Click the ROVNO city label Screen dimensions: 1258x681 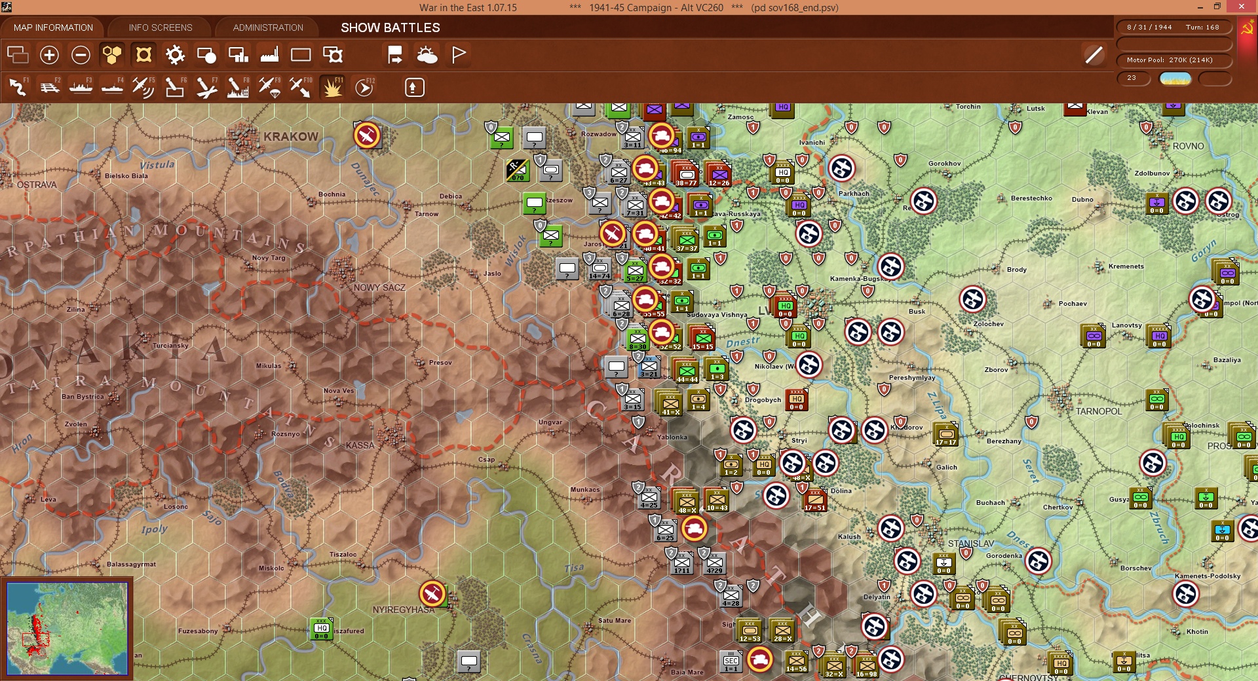(x=1188, y=146)
